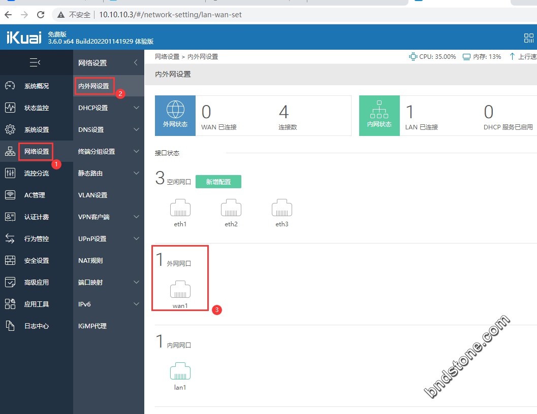Viewport: 537px width, 414px height.
Task: Expand the IPv6 submenu
Action: [136, 304]
